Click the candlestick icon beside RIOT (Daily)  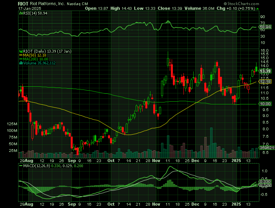tap(21, 51)
